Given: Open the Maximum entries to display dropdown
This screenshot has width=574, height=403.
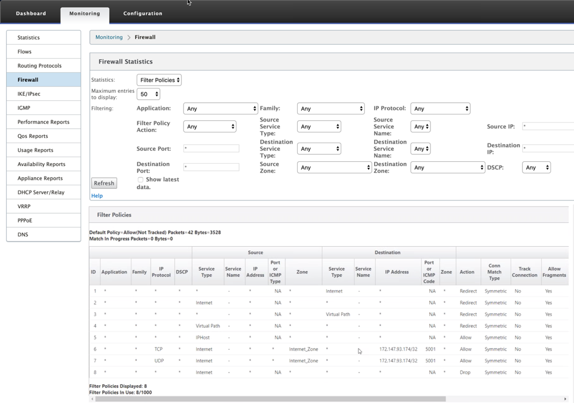Looking at the screenshot, I should tap(149, 94).
